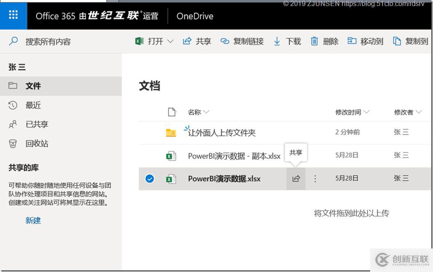The width and height of the screenshot is (433, 272).
Task: Select 回收站 in the left navigation
Action: [x=61, y=143]
